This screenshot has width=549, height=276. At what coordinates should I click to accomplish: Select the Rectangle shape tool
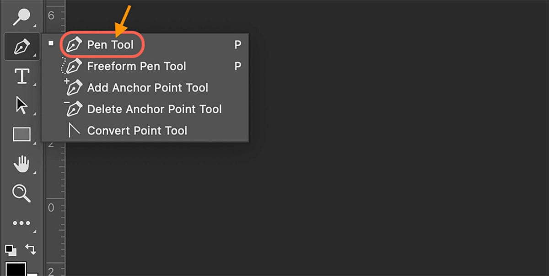pyautogui.click(x=22, y=134)
